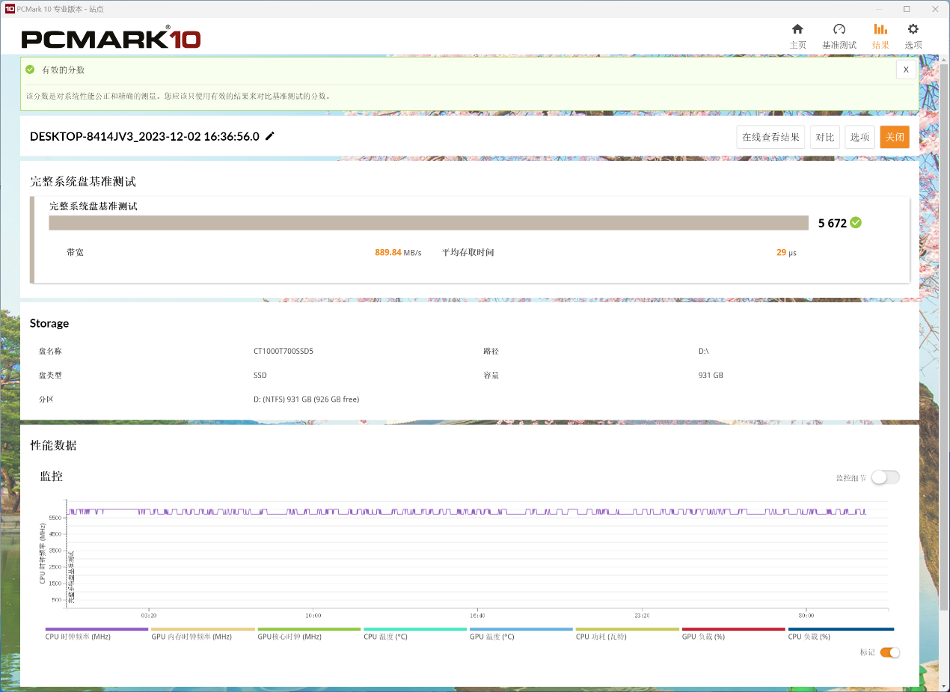Click 在线查看结果 button
Screen dimensions: 950x692
(770, 137)
